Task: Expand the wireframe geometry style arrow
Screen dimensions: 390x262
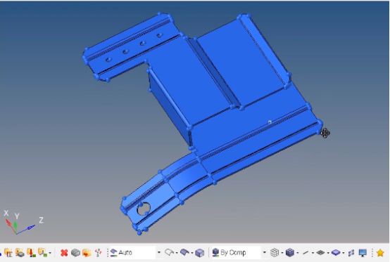Action: tap(177, 253)
